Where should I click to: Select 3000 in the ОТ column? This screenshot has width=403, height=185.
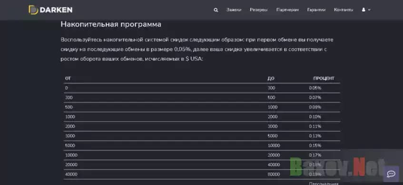[70, 136]
